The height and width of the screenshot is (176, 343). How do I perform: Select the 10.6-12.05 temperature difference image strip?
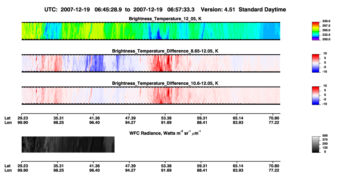tap(151, 96)
